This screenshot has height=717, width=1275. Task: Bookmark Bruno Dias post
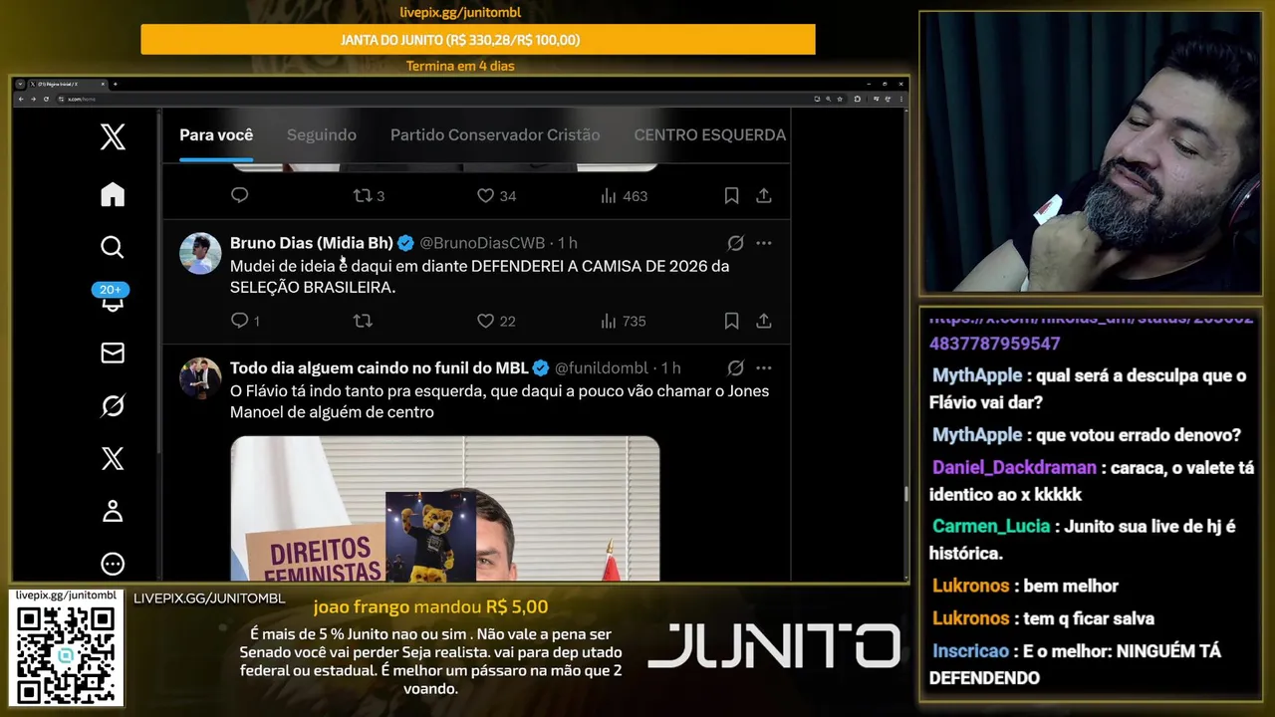(x=731, y=321)
